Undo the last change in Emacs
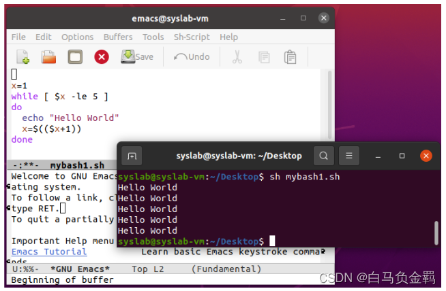Viewport: 446px width, 291px height. click(192, 57)
